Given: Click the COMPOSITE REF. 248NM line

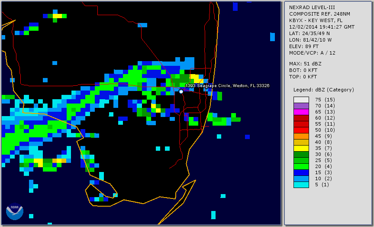Looking at the screenshot, I should [319, 14].
